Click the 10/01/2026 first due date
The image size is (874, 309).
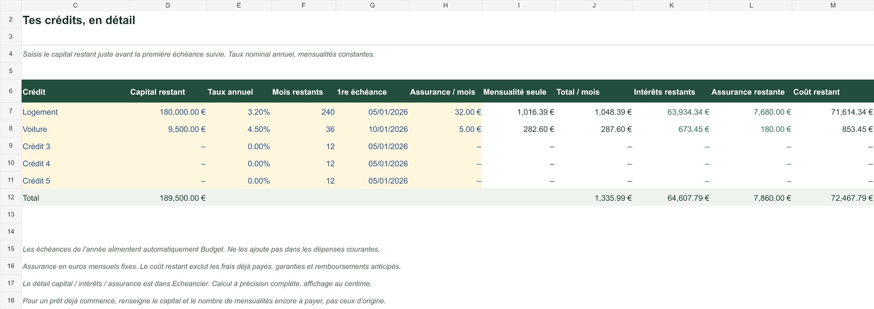tap(372, 129)
